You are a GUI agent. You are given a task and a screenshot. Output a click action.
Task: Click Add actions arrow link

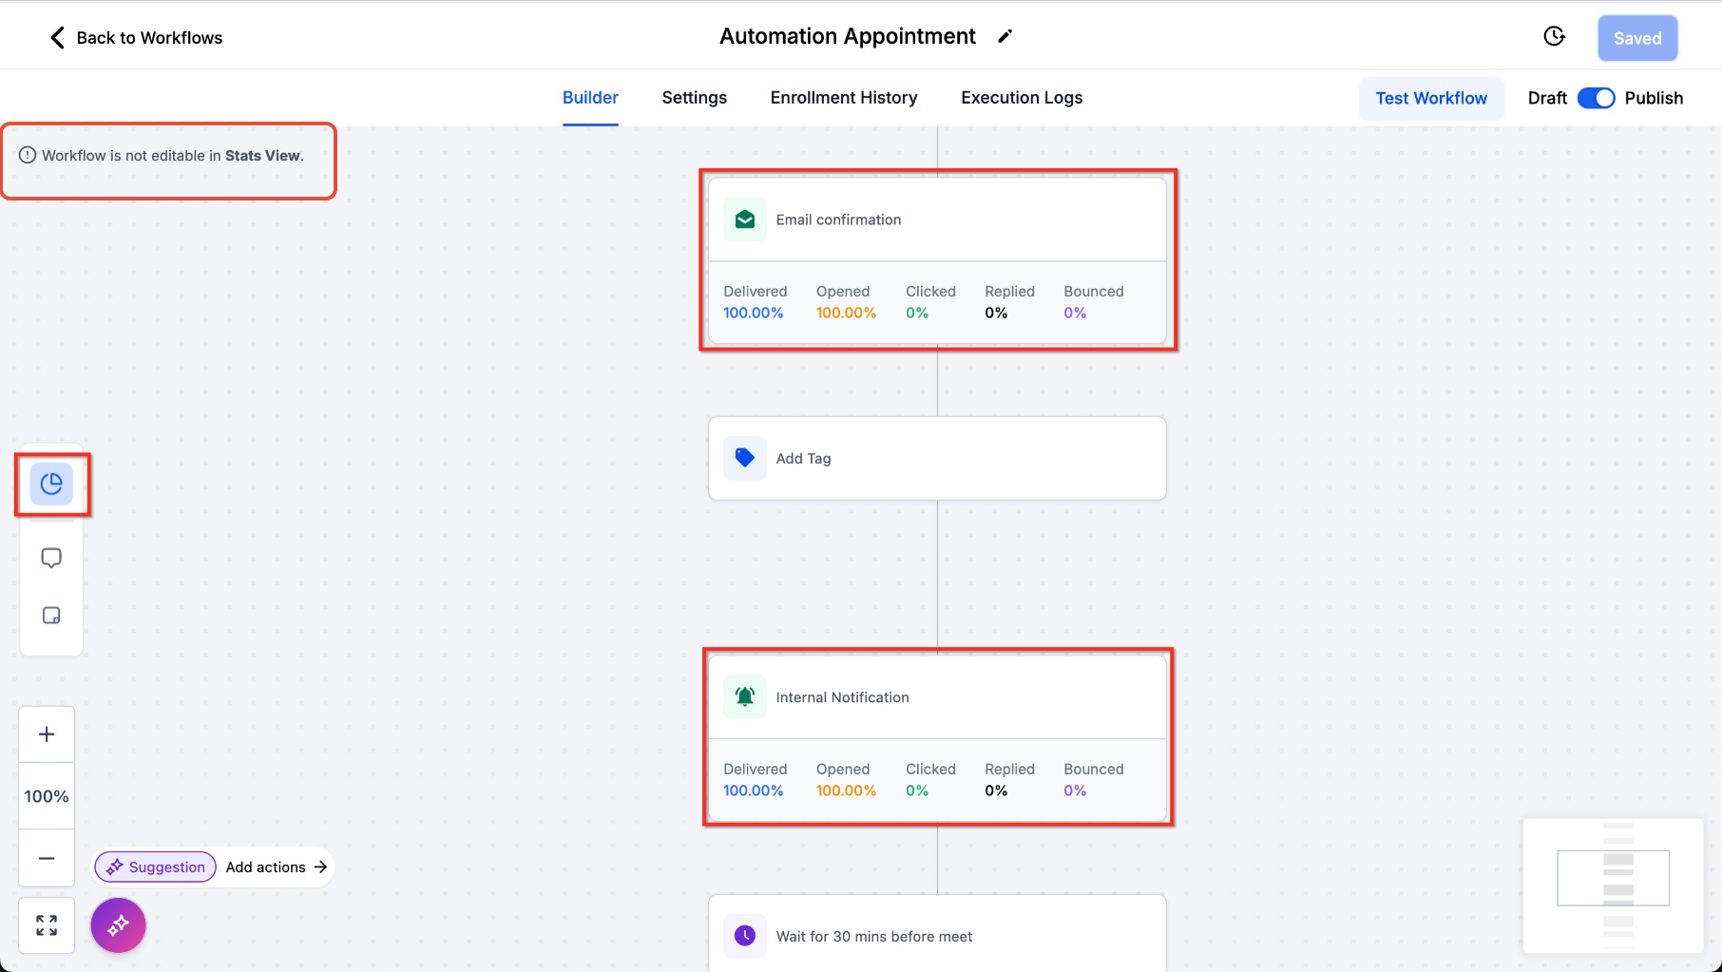pos(277,867)
